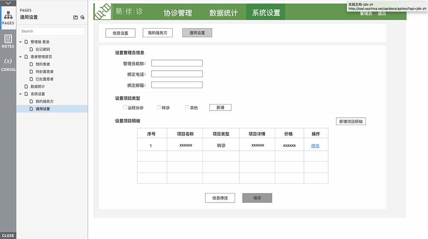This screenshot has width=428, height=239.
Task: Click the share link icon beside page title
Action: 83,18
